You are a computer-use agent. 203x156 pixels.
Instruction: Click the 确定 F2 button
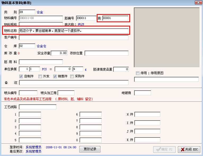[x=164, y=149]
